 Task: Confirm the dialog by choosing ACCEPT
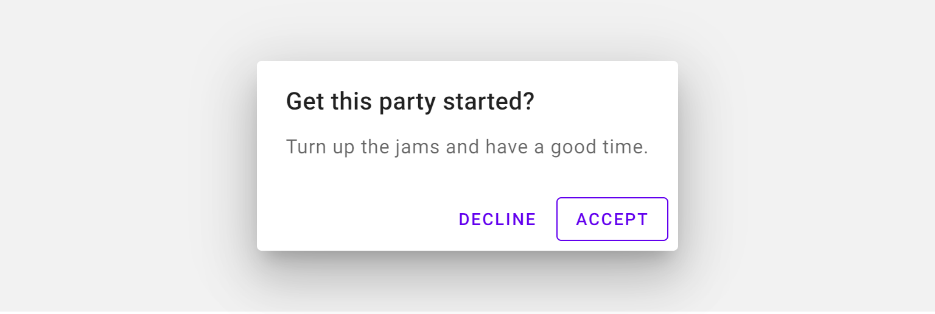[612, 219]
